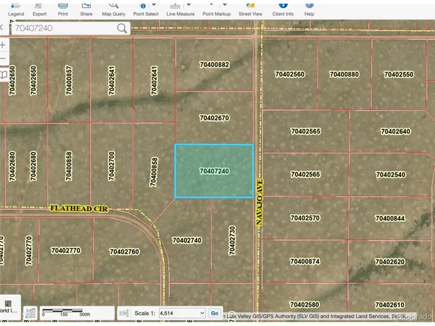The image size is (435, 326).
Task: Open the Help menu
Action: click(309, 10)
